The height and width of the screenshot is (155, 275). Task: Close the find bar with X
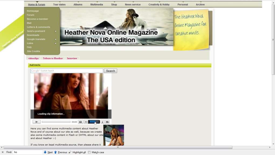click(x=3, y=152)
